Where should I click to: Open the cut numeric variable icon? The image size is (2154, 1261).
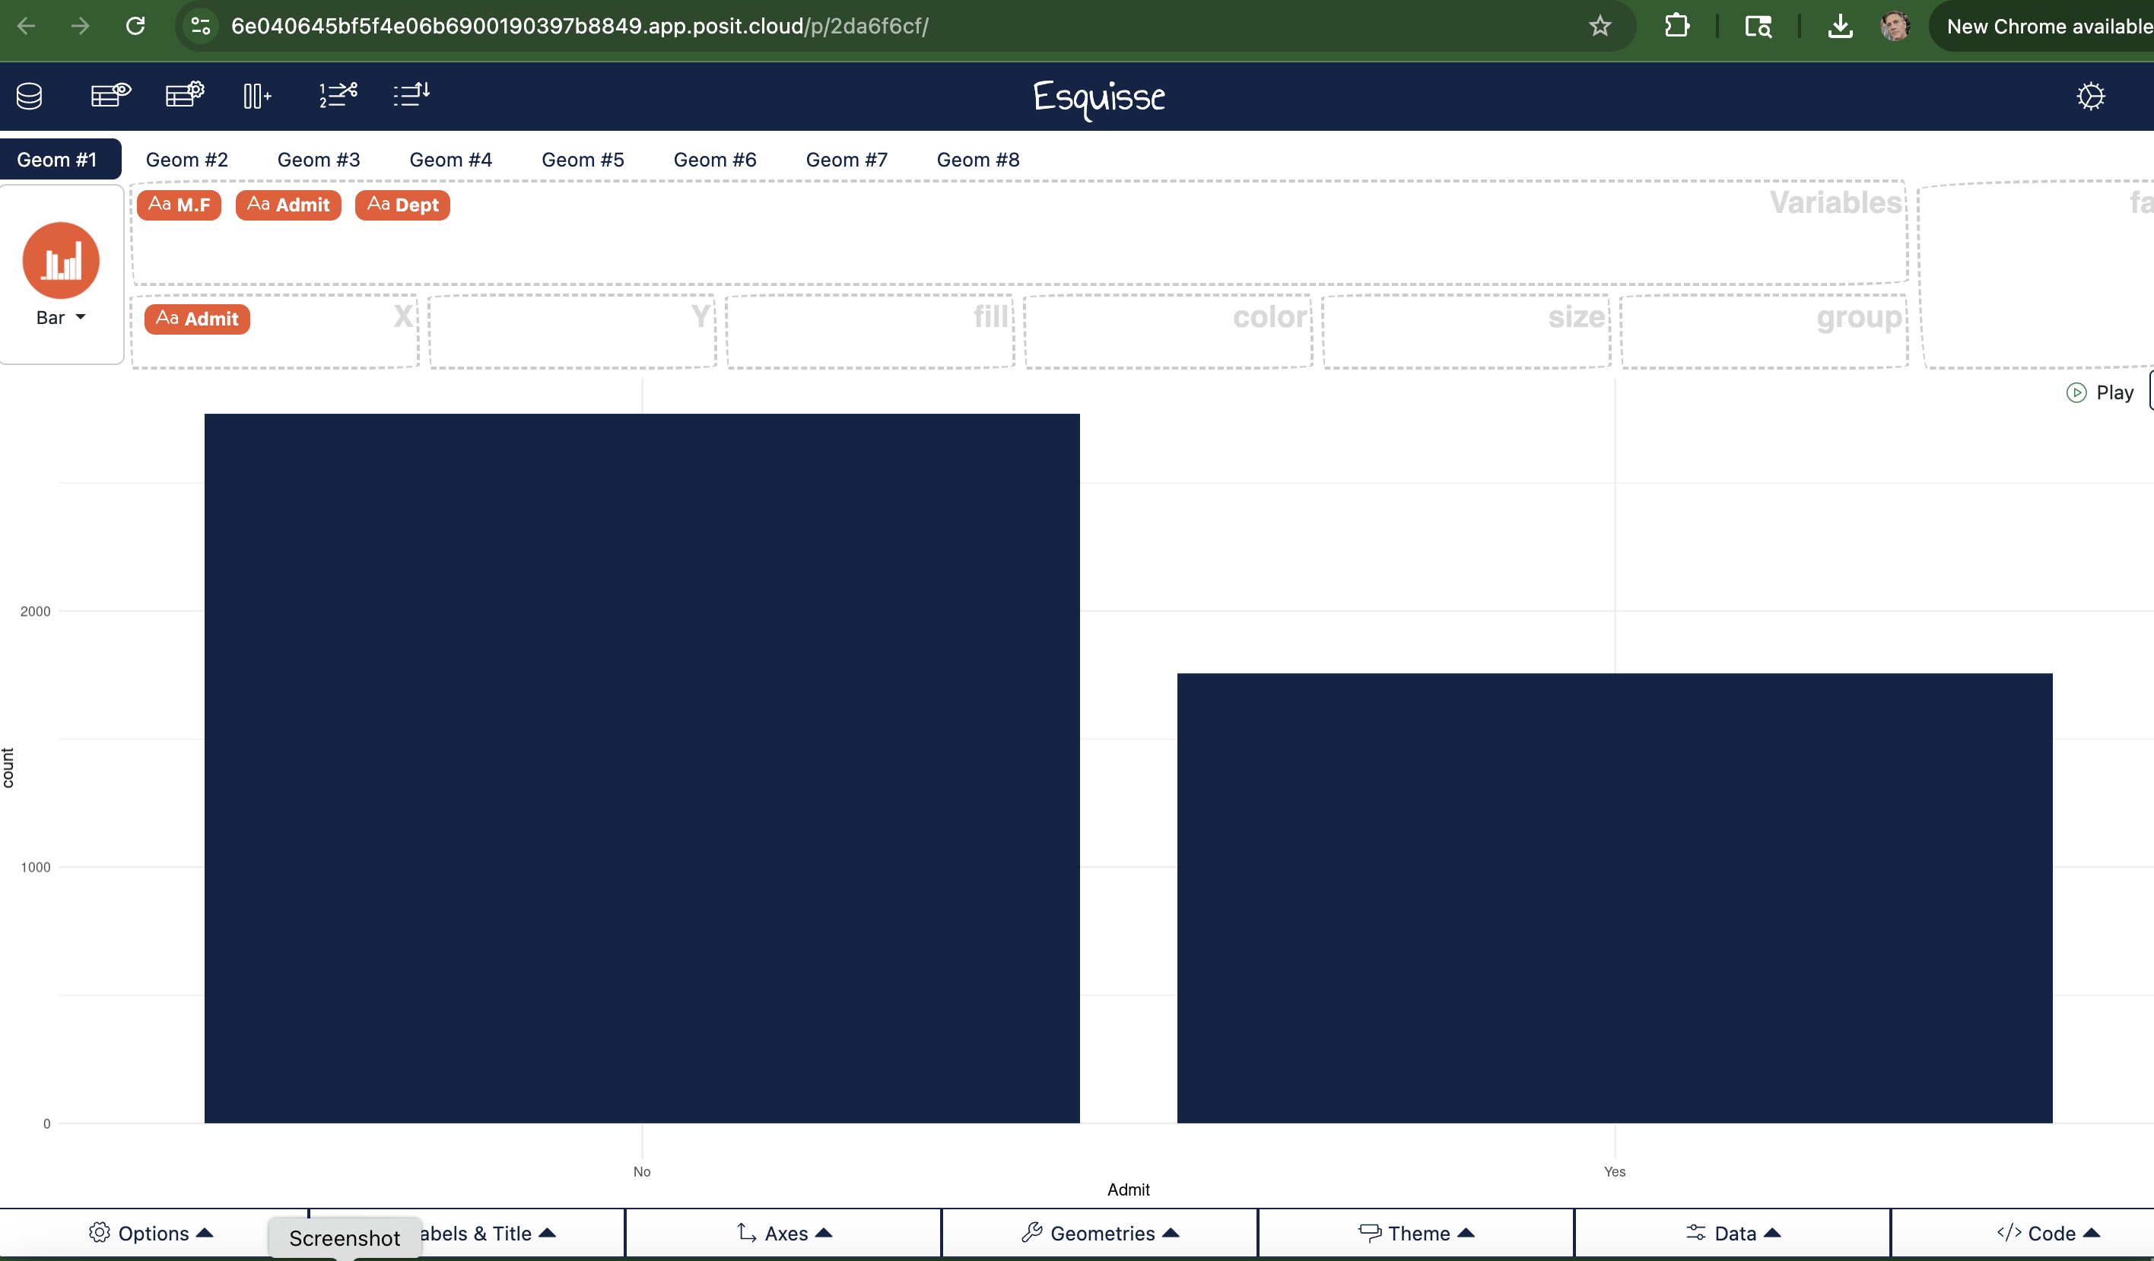point(338,94)
